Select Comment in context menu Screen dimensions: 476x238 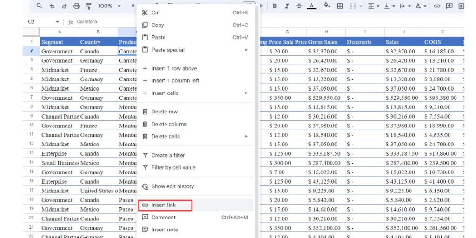point(195,218)
